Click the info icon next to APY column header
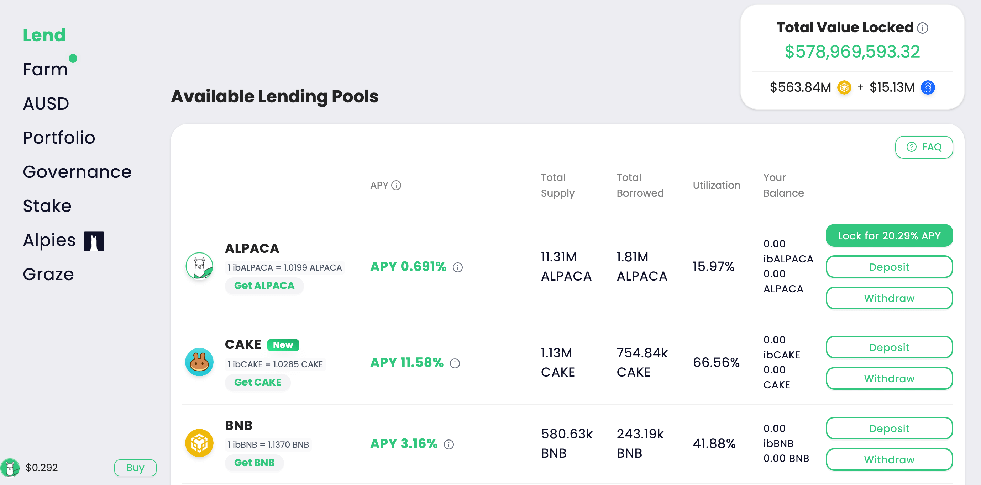Screen dimensions: 981x485 [396, 185]
